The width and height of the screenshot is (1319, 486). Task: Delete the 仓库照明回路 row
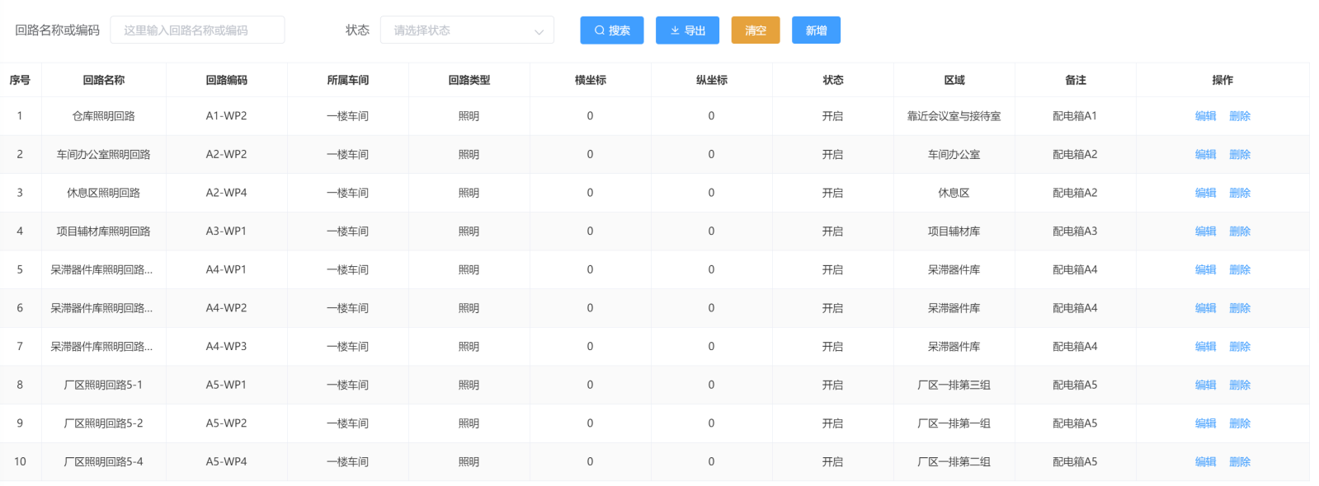pyautogui.click(x=1239, y=116)
